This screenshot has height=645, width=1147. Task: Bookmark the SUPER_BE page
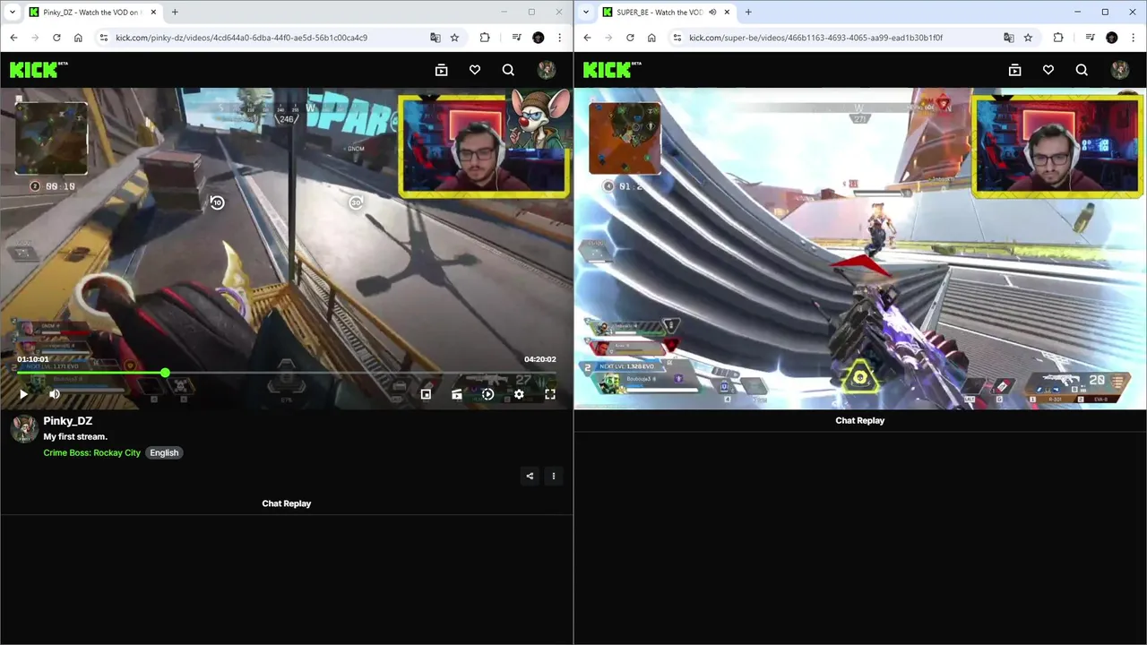coord(1028,38)
